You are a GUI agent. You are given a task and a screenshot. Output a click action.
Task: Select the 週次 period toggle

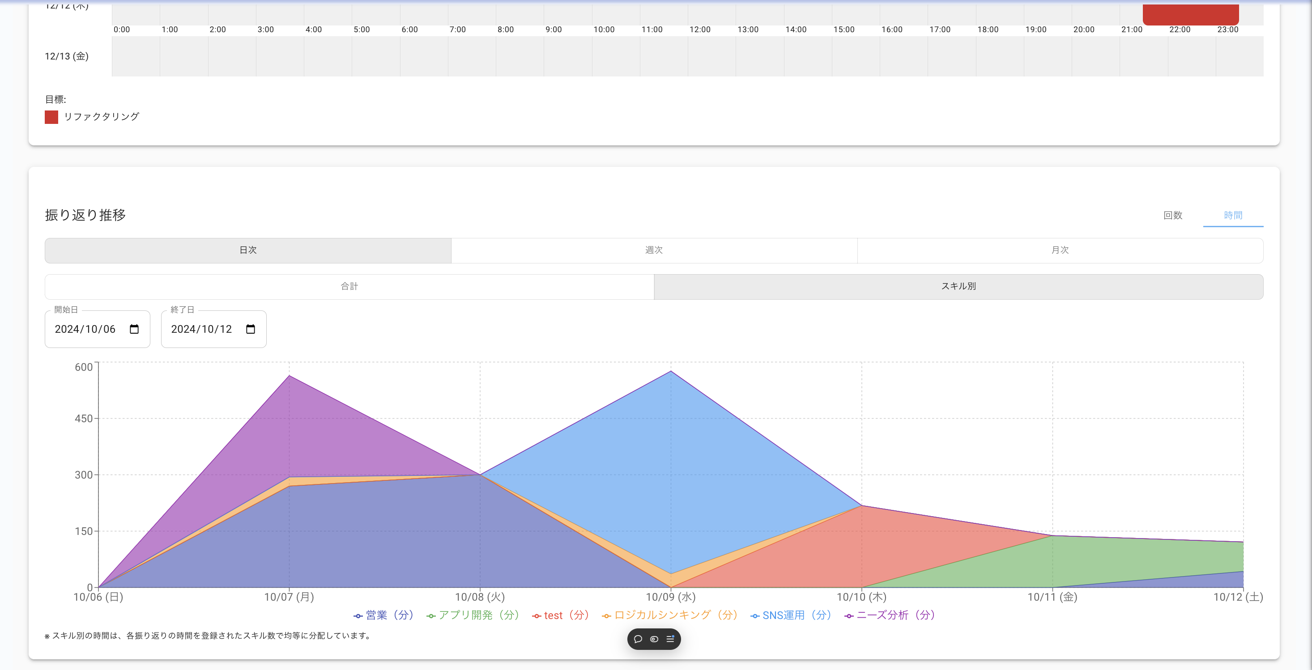pos(654,250)
